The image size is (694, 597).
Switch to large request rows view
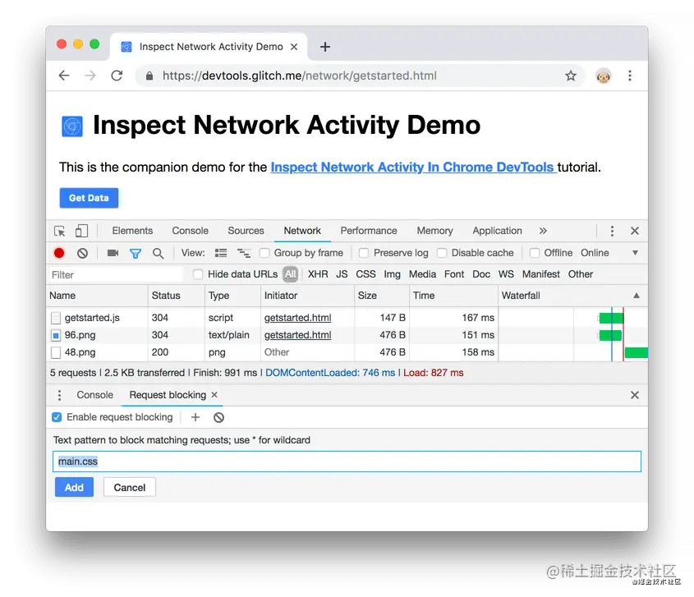coord(221,253)
